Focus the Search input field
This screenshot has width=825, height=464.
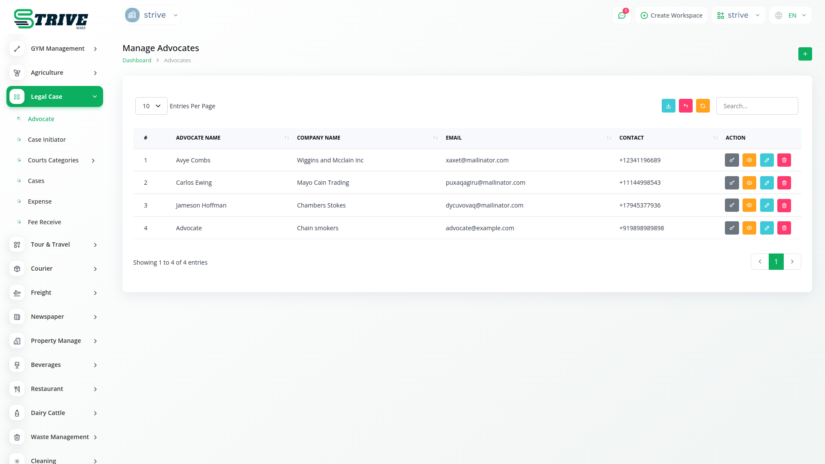[x=757, y=106]
